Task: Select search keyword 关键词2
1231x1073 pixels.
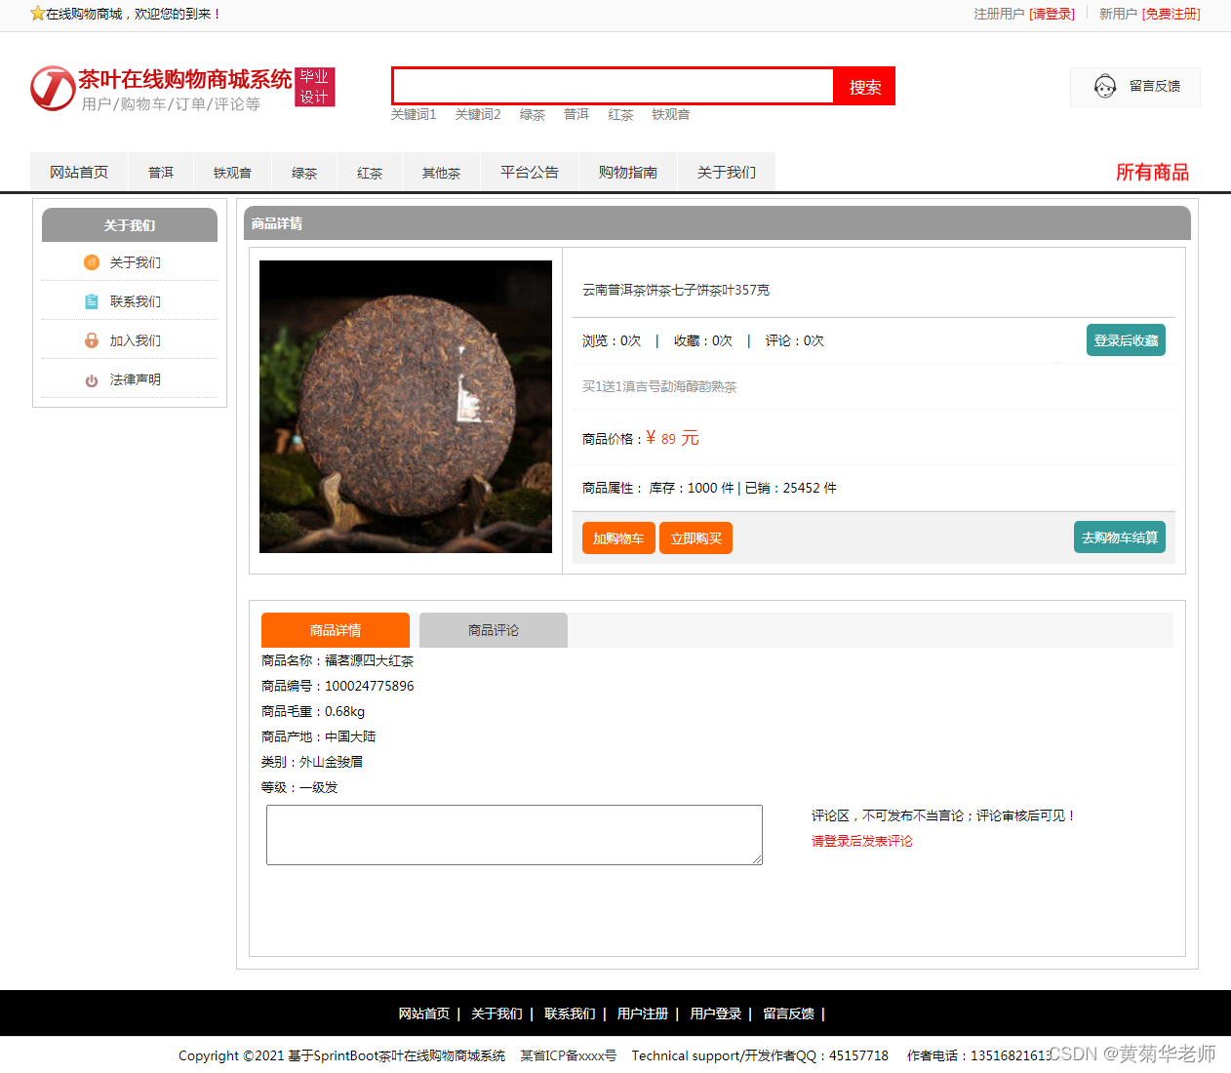Action: (x=478, y=115)
